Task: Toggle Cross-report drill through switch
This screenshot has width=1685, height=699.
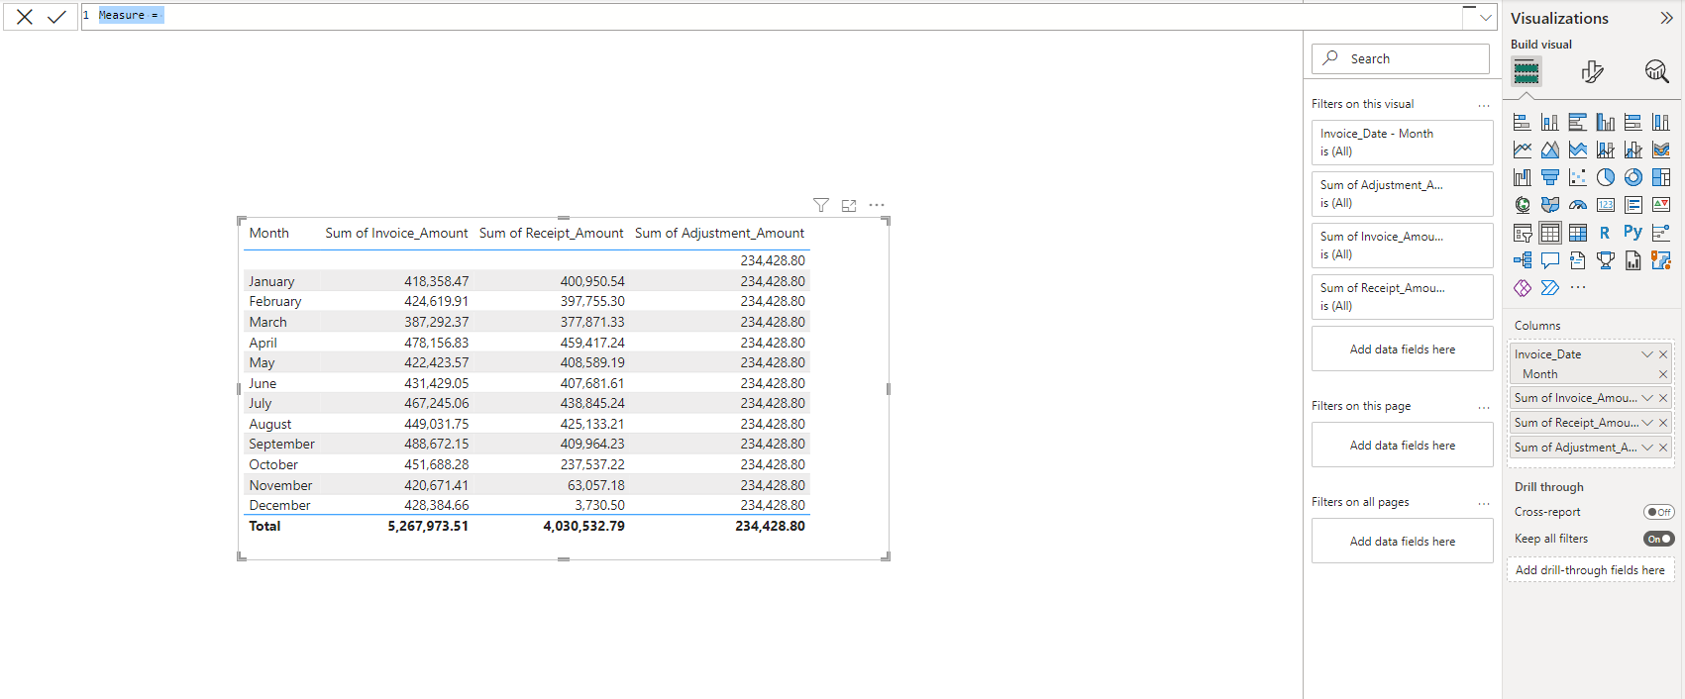Action: click(1658, 512)
